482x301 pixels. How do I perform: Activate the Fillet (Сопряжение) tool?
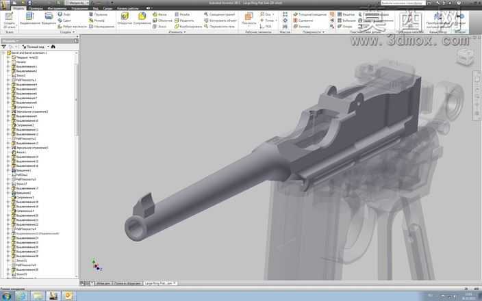point(142,18)
